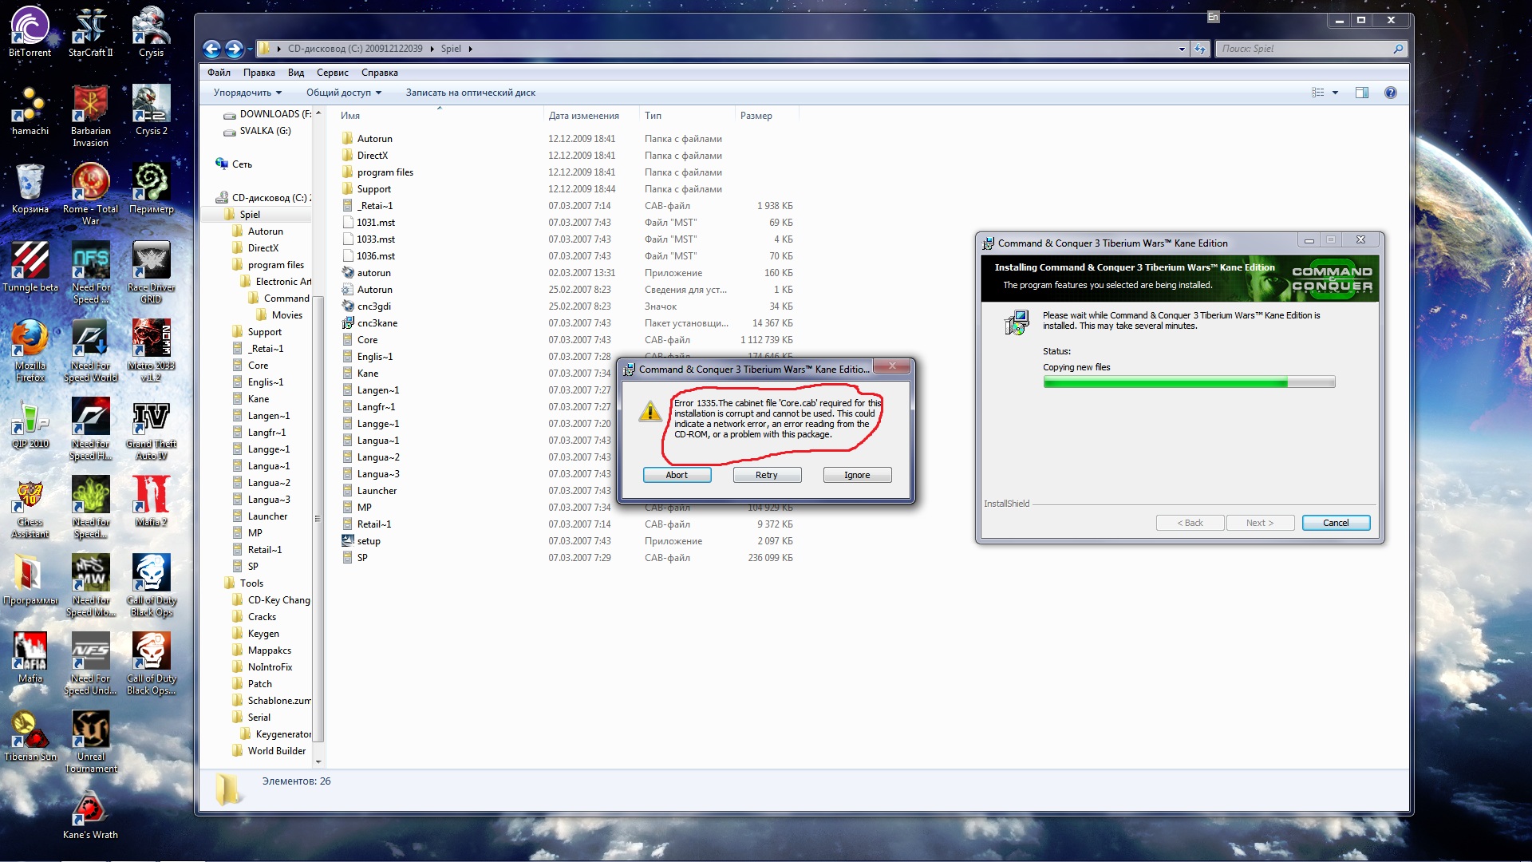This screenshot has height=862, width=1532.
Task: Click the En language indicator
Action: (1213, 17)
